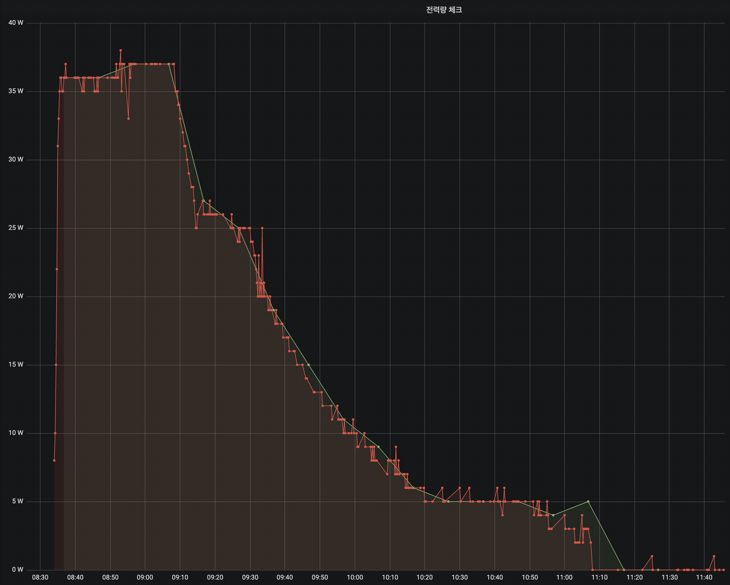The image size is (730, 585).
Task: Click the red 1 W point near 11:43
Action: click(x=714, y=556)
